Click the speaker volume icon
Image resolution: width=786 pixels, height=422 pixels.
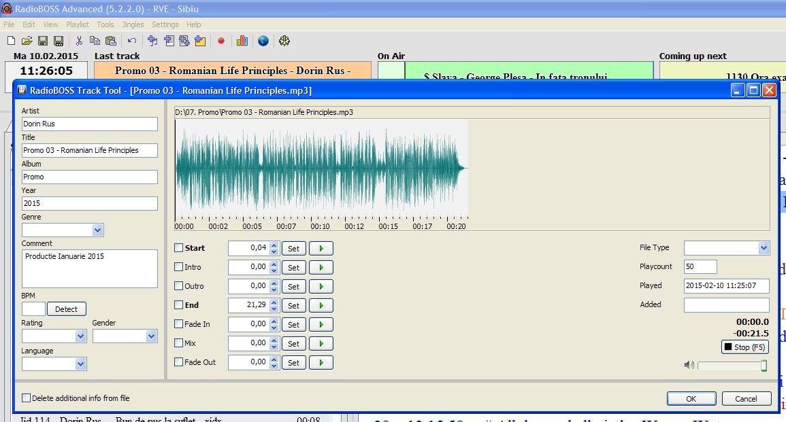(x=689, y=366)
